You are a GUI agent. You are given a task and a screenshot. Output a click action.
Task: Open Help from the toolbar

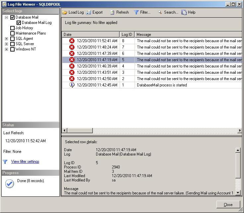click(184, 12)
